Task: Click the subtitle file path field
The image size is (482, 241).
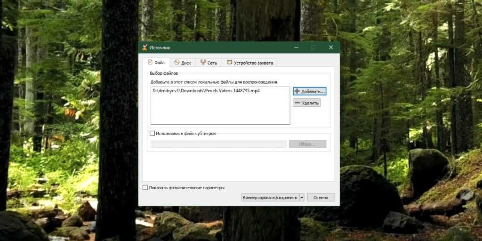Action: click(x=218, y=144)
